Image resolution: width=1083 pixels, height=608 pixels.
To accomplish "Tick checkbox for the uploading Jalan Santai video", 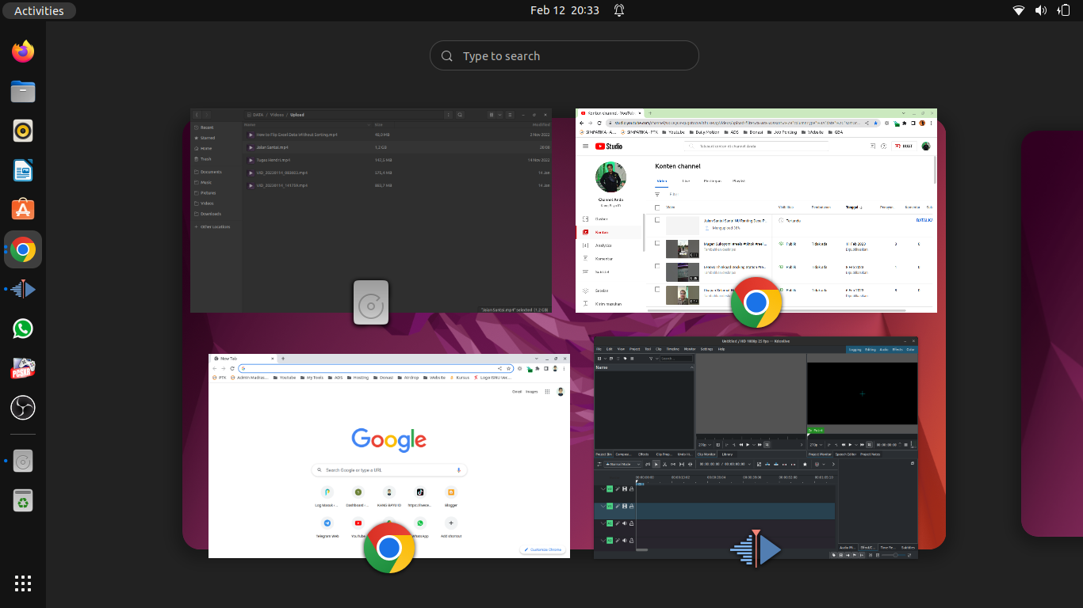I will click(x=657, y=220).
